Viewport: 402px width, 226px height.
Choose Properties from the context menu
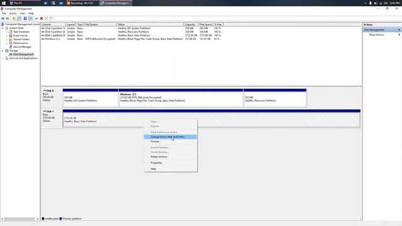(170, 163)
